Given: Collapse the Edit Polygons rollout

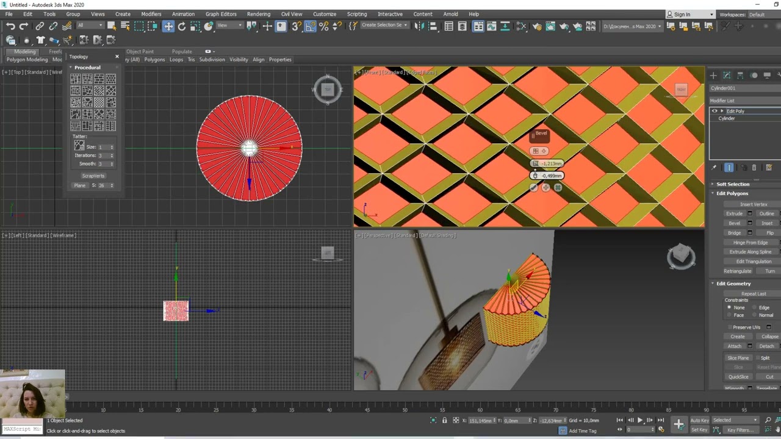Looking at the screenshot, I should pos(732,193).
